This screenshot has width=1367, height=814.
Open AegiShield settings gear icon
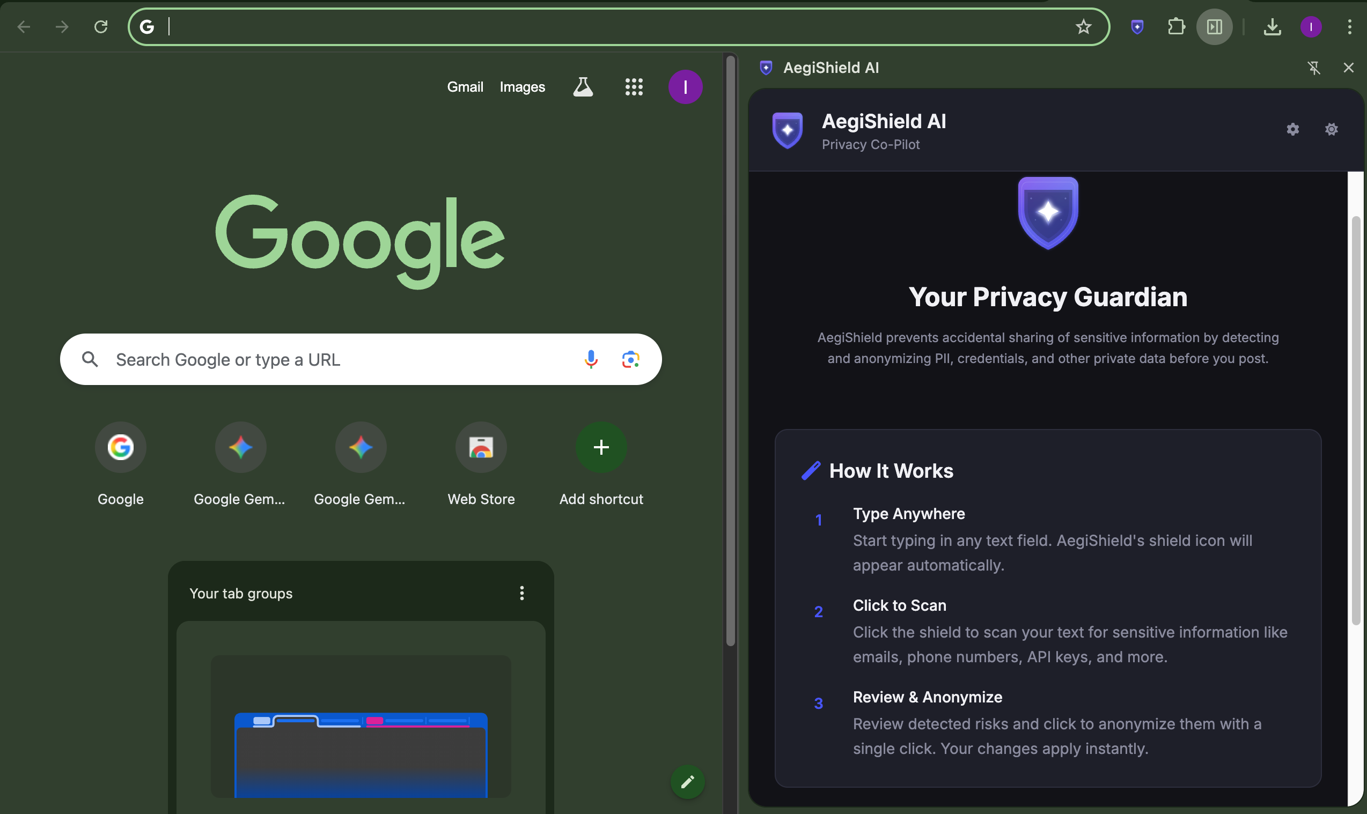tap(1292, 129)
